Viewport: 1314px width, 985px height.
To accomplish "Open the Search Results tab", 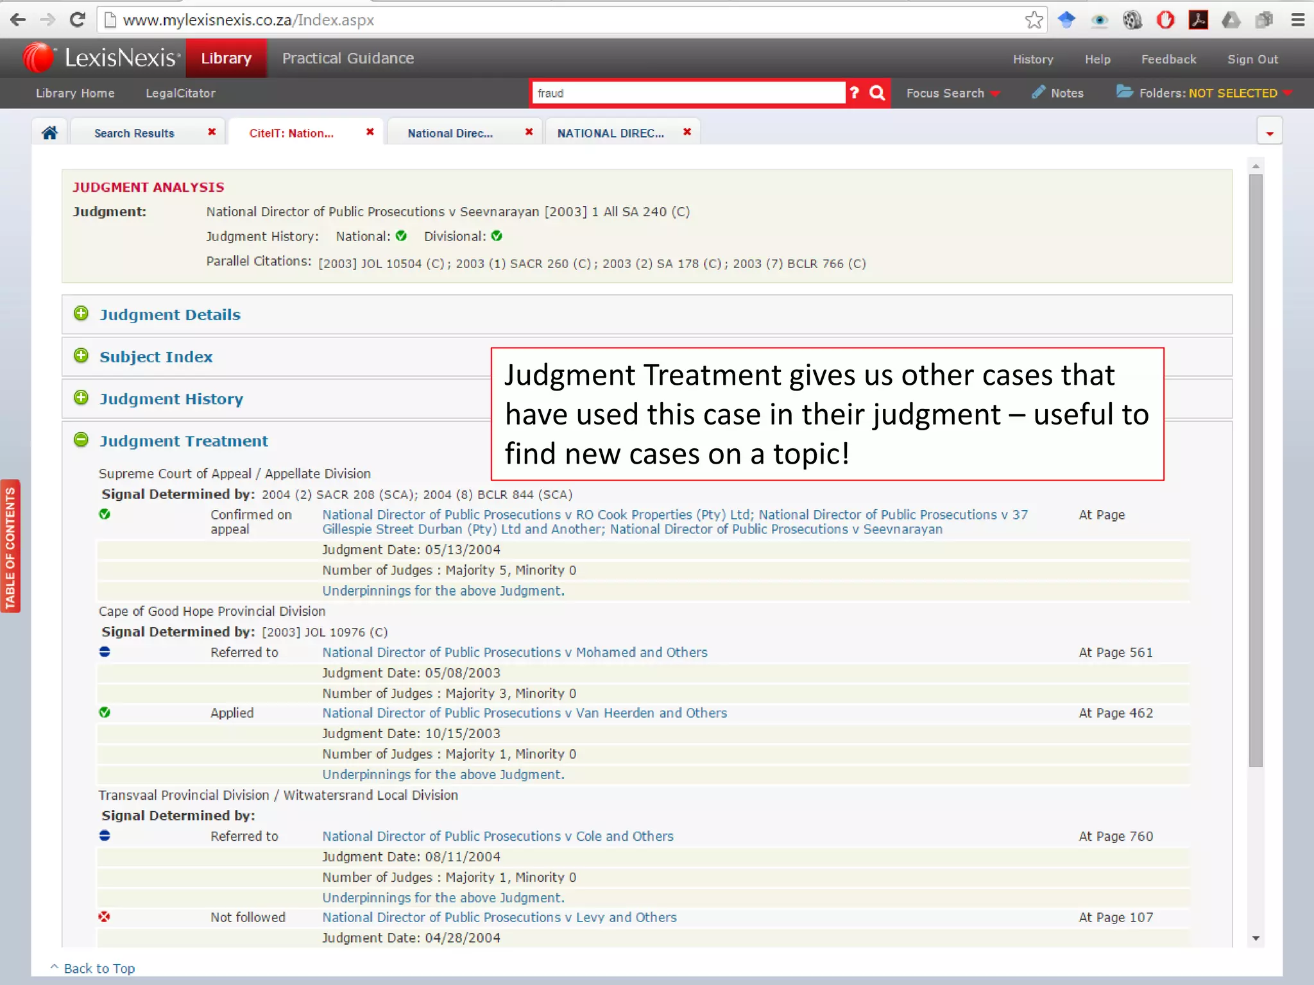I will coord(134,133).
